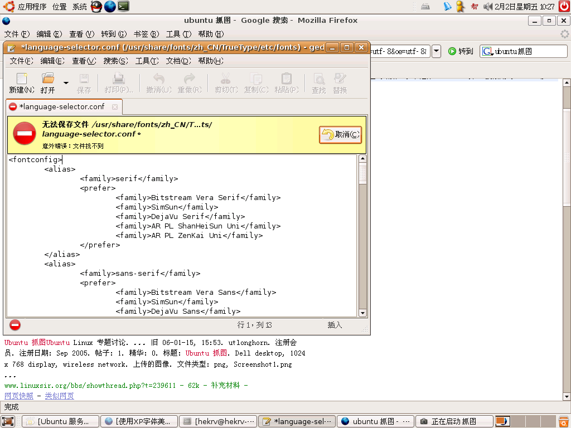Click the red Ubuntu 抓图Ubuntu result title link

tap(37, 343)
